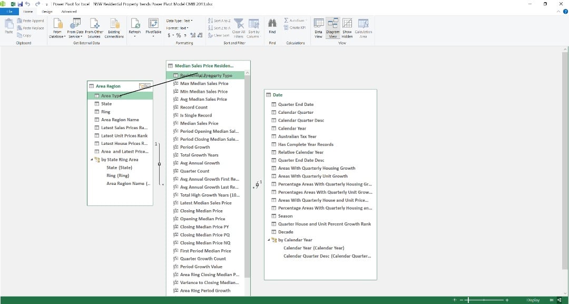Switch to the Design tab
Viewport: 569px width, 304px height.
point(47,12)
